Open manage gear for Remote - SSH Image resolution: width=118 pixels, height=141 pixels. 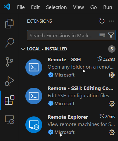[112, 75]
